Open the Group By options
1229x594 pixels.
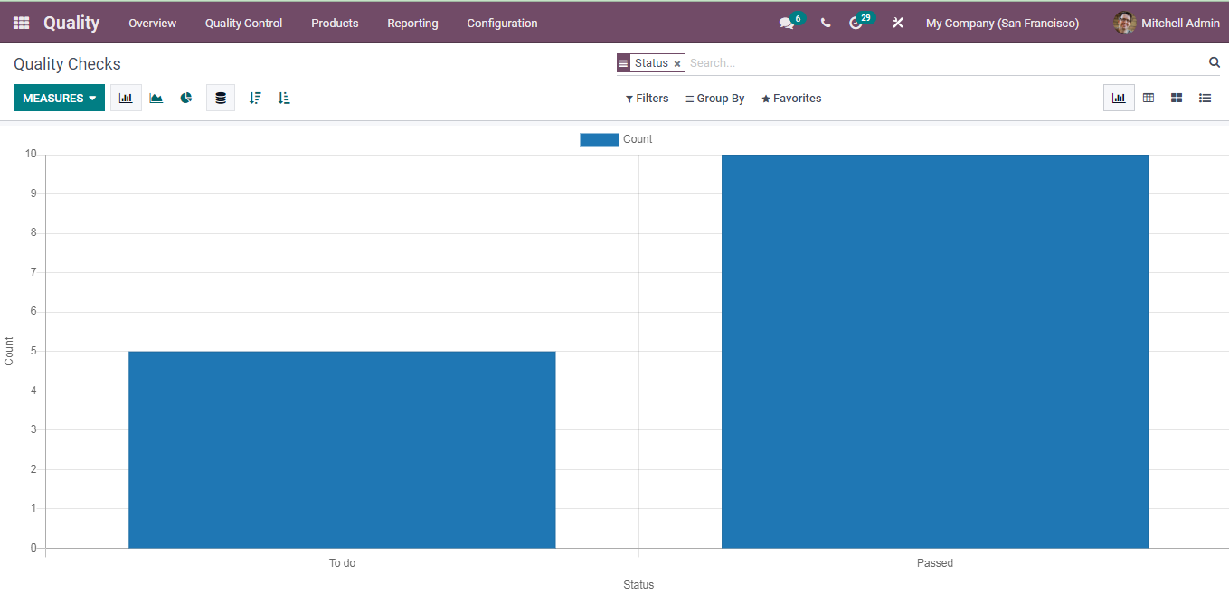(x=714, y=98)
